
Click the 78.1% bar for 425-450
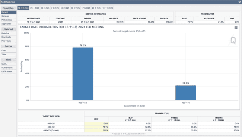(83, 74)
